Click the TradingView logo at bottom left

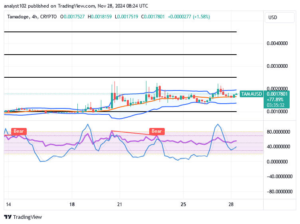[x=23, y=217]
